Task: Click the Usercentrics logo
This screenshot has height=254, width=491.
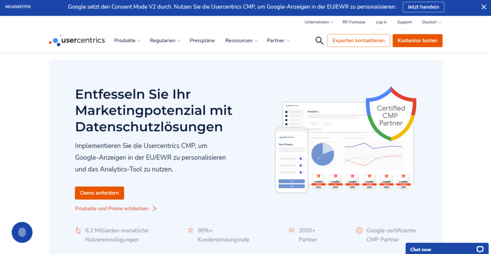Action: point(77,40)
